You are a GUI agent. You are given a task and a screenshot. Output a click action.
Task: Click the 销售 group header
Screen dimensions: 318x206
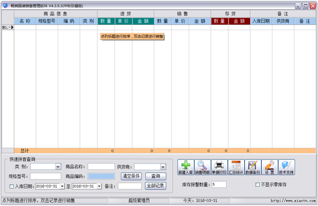tap(182, 14)
